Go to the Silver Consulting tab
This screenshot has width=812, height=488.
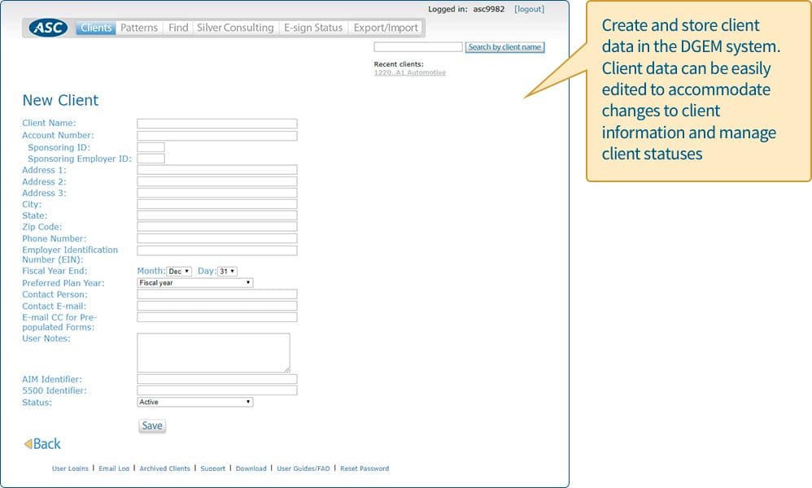coord(235,28)
